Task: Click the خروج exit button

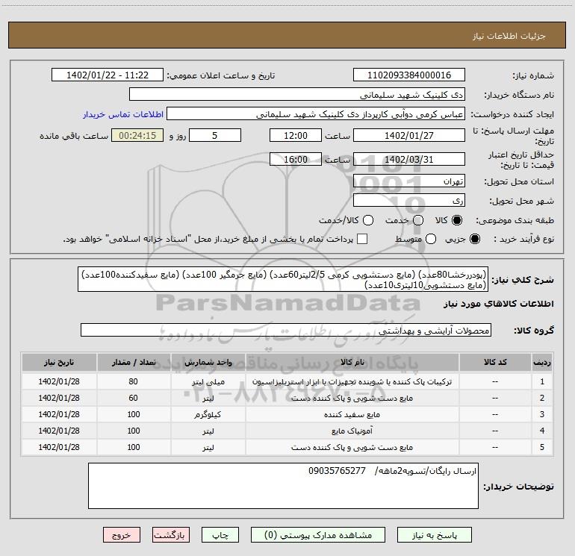Action: pos(122,535)
